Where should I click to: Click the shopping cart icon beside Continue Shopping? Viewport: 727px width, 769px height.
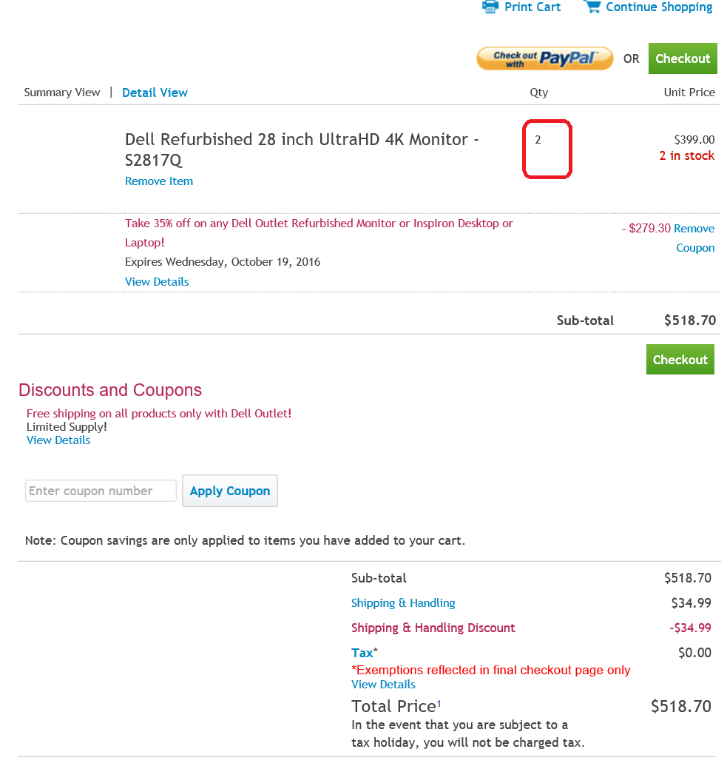coord(592,7)
